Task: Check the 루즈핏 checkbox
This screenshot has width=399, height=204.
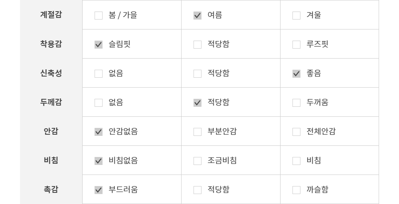Action: (x=296, y=45)
